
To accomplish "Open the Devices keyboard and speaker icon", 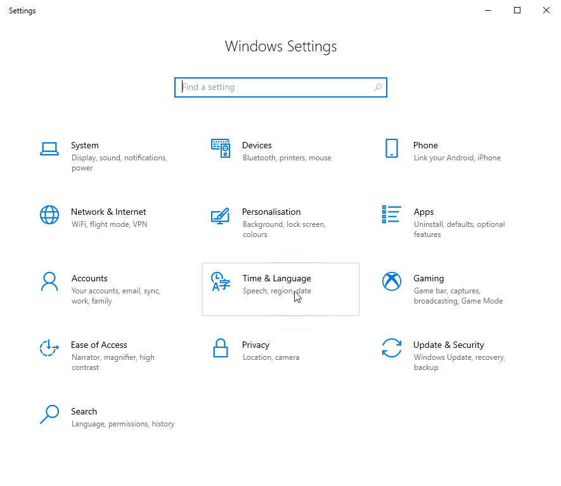I will 221,149.
